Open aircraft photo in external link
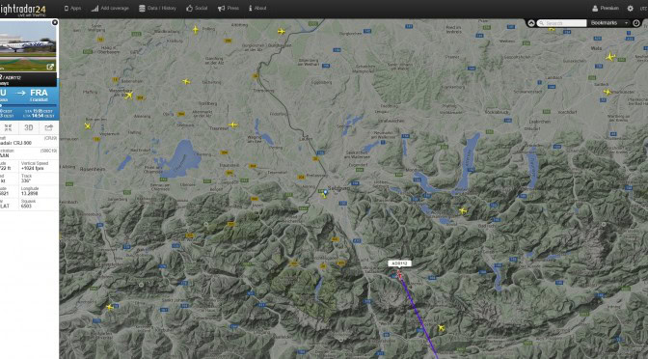The height and width of the screenshot is (359, 648). coord(50,67)
